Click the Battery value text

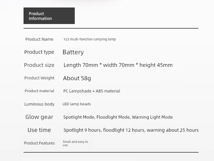pos(73,52)
